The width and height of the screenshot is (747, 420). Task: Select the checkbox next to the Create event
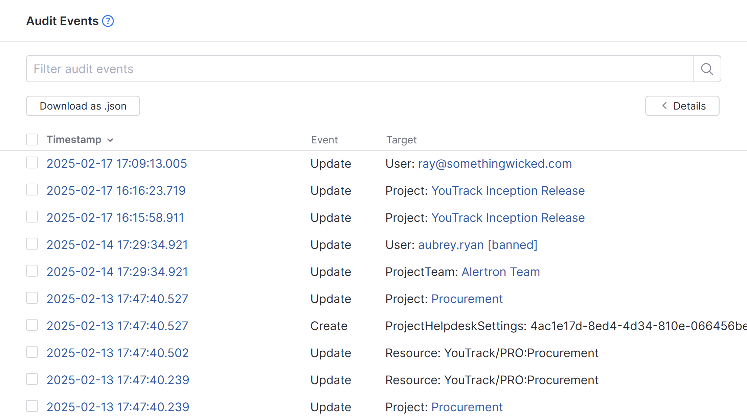point(32,325)
